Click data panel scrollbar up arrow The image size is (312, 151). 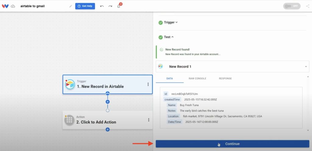click(x=308, y=77)
